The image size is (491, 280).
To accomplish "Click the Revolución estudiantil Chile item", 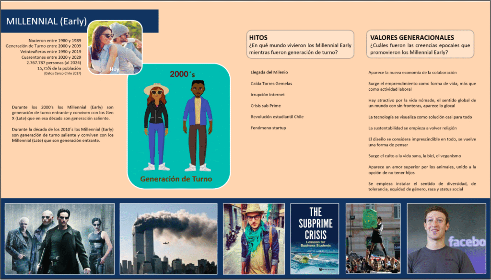I will coord(277,117).
